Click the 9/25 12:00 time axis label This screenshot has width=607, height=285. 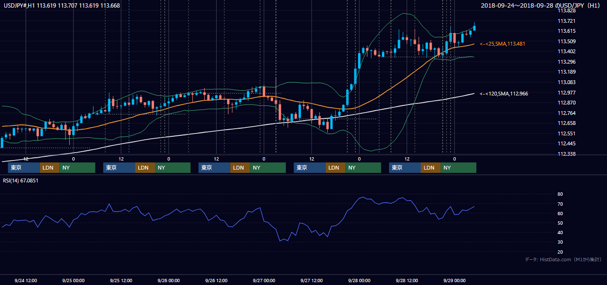point(121,280)
